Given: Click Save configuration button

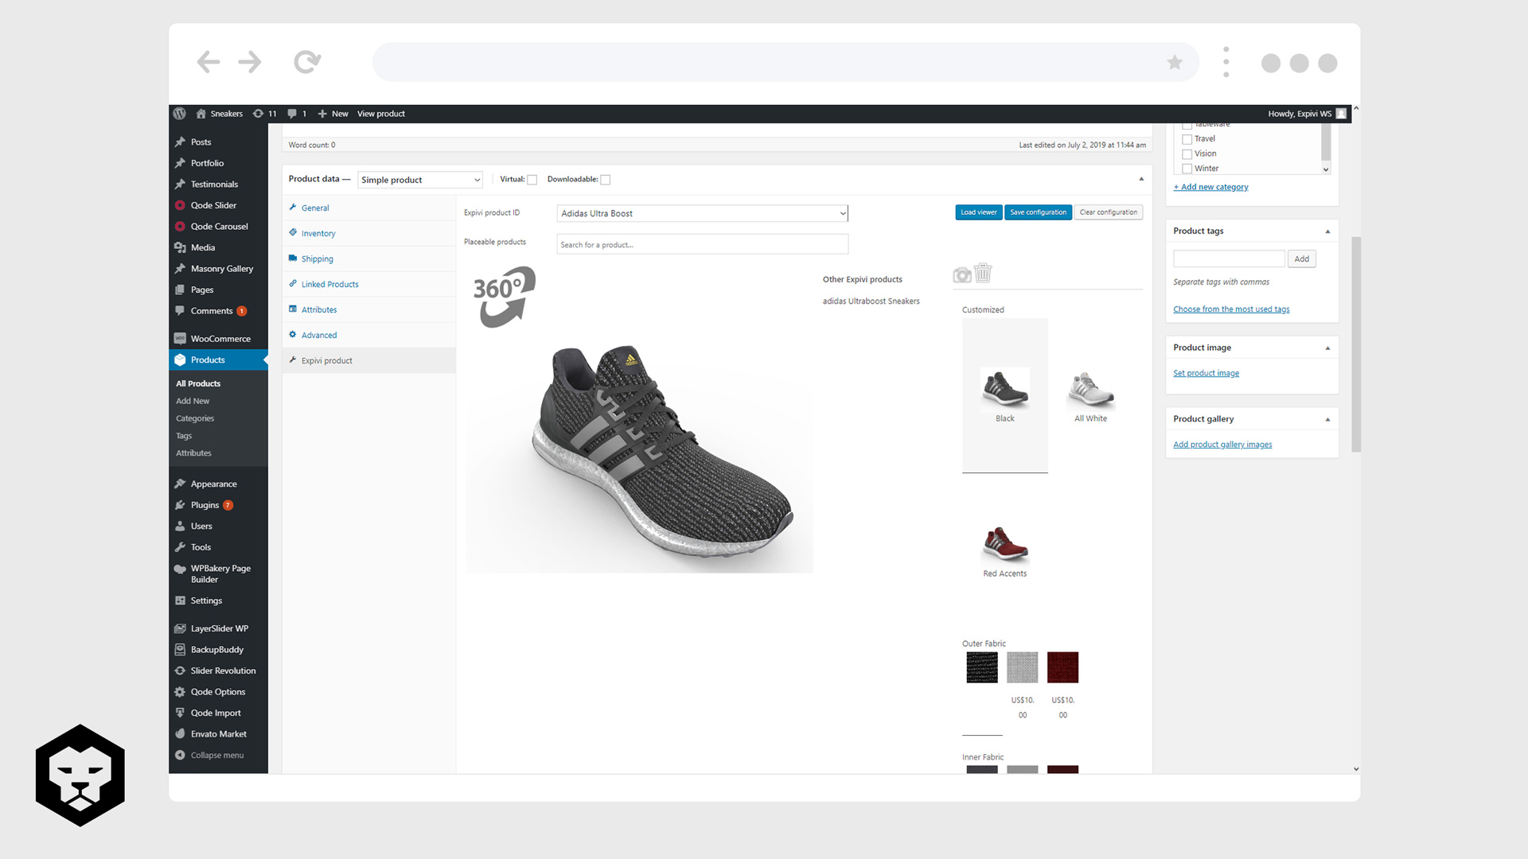Looking at the screenshot, I should pos(1038,212).
